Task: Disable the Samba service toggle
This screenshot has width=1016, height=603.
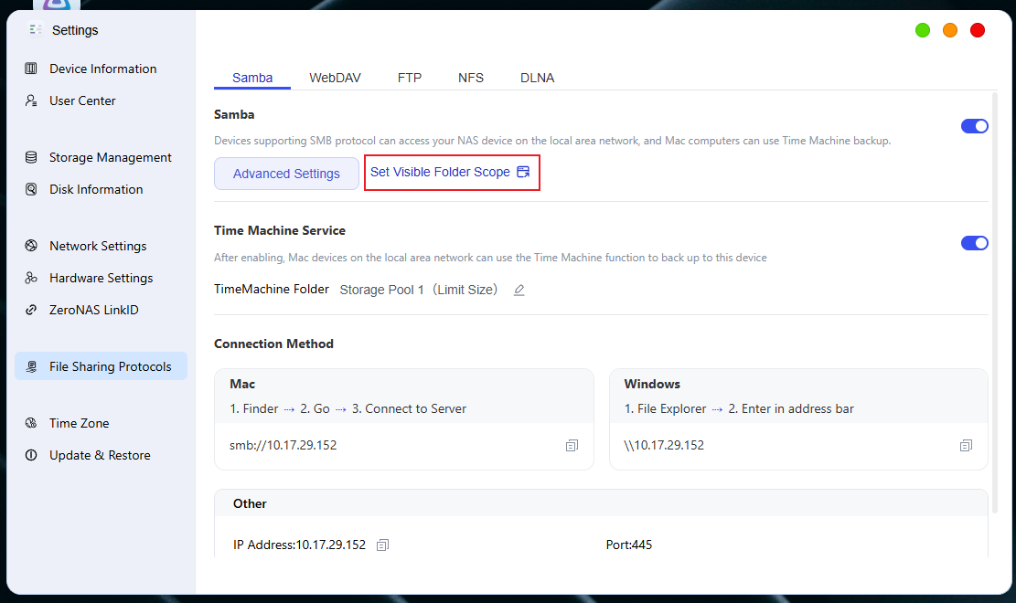Action: pyautogui.click(x=975, y=126)
